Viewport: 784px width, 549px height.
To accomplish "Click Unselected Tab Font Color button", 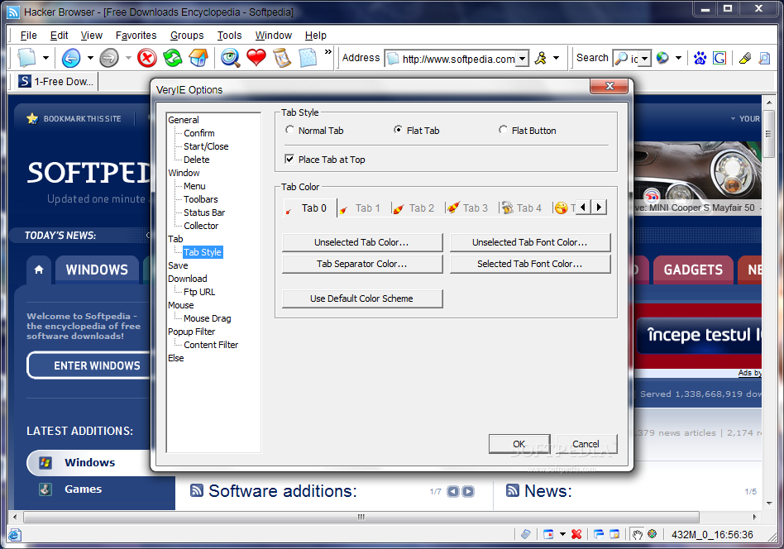I will [530, 242].
